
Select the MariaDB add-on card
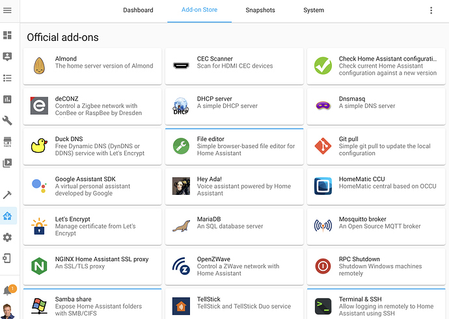tap(234, 226)
